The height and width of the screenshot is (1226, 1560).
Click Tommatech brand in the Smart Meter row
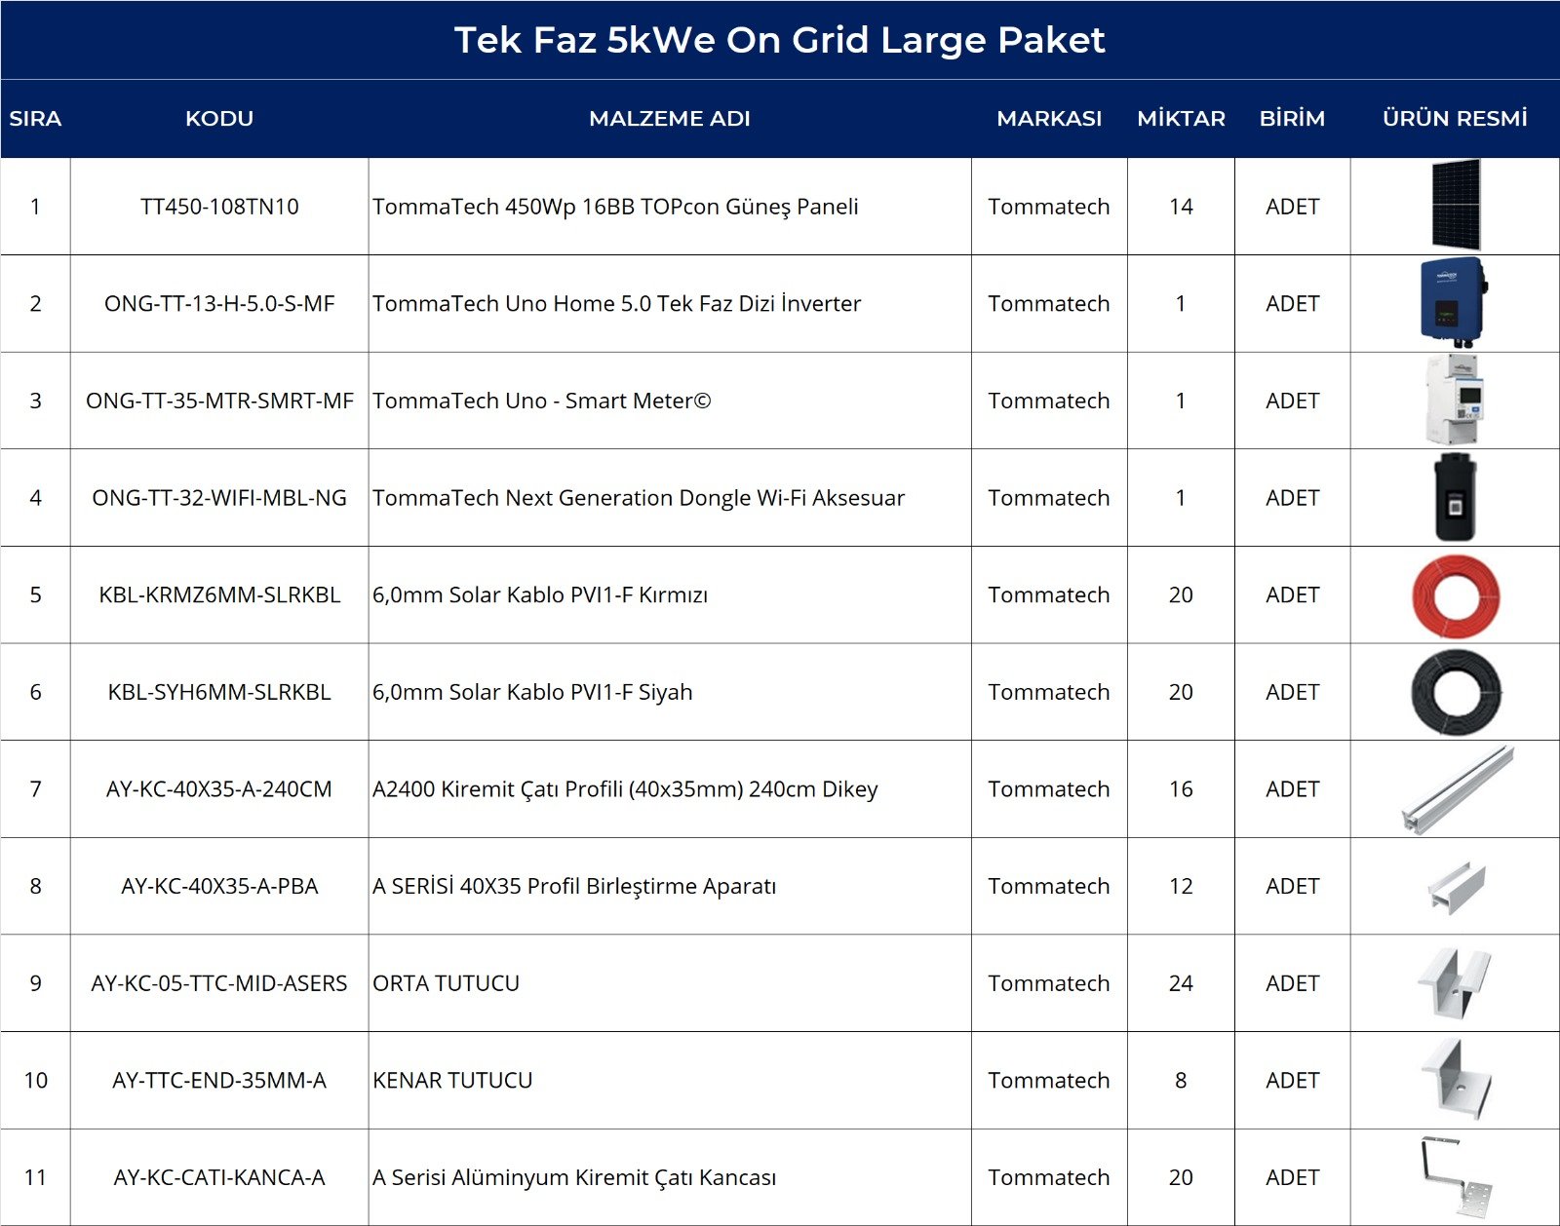[x=1049, y=401]
